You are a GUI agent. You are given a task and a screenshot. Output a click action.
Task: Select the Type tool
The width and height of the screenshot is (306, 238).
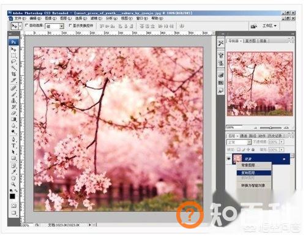[13, 146]
